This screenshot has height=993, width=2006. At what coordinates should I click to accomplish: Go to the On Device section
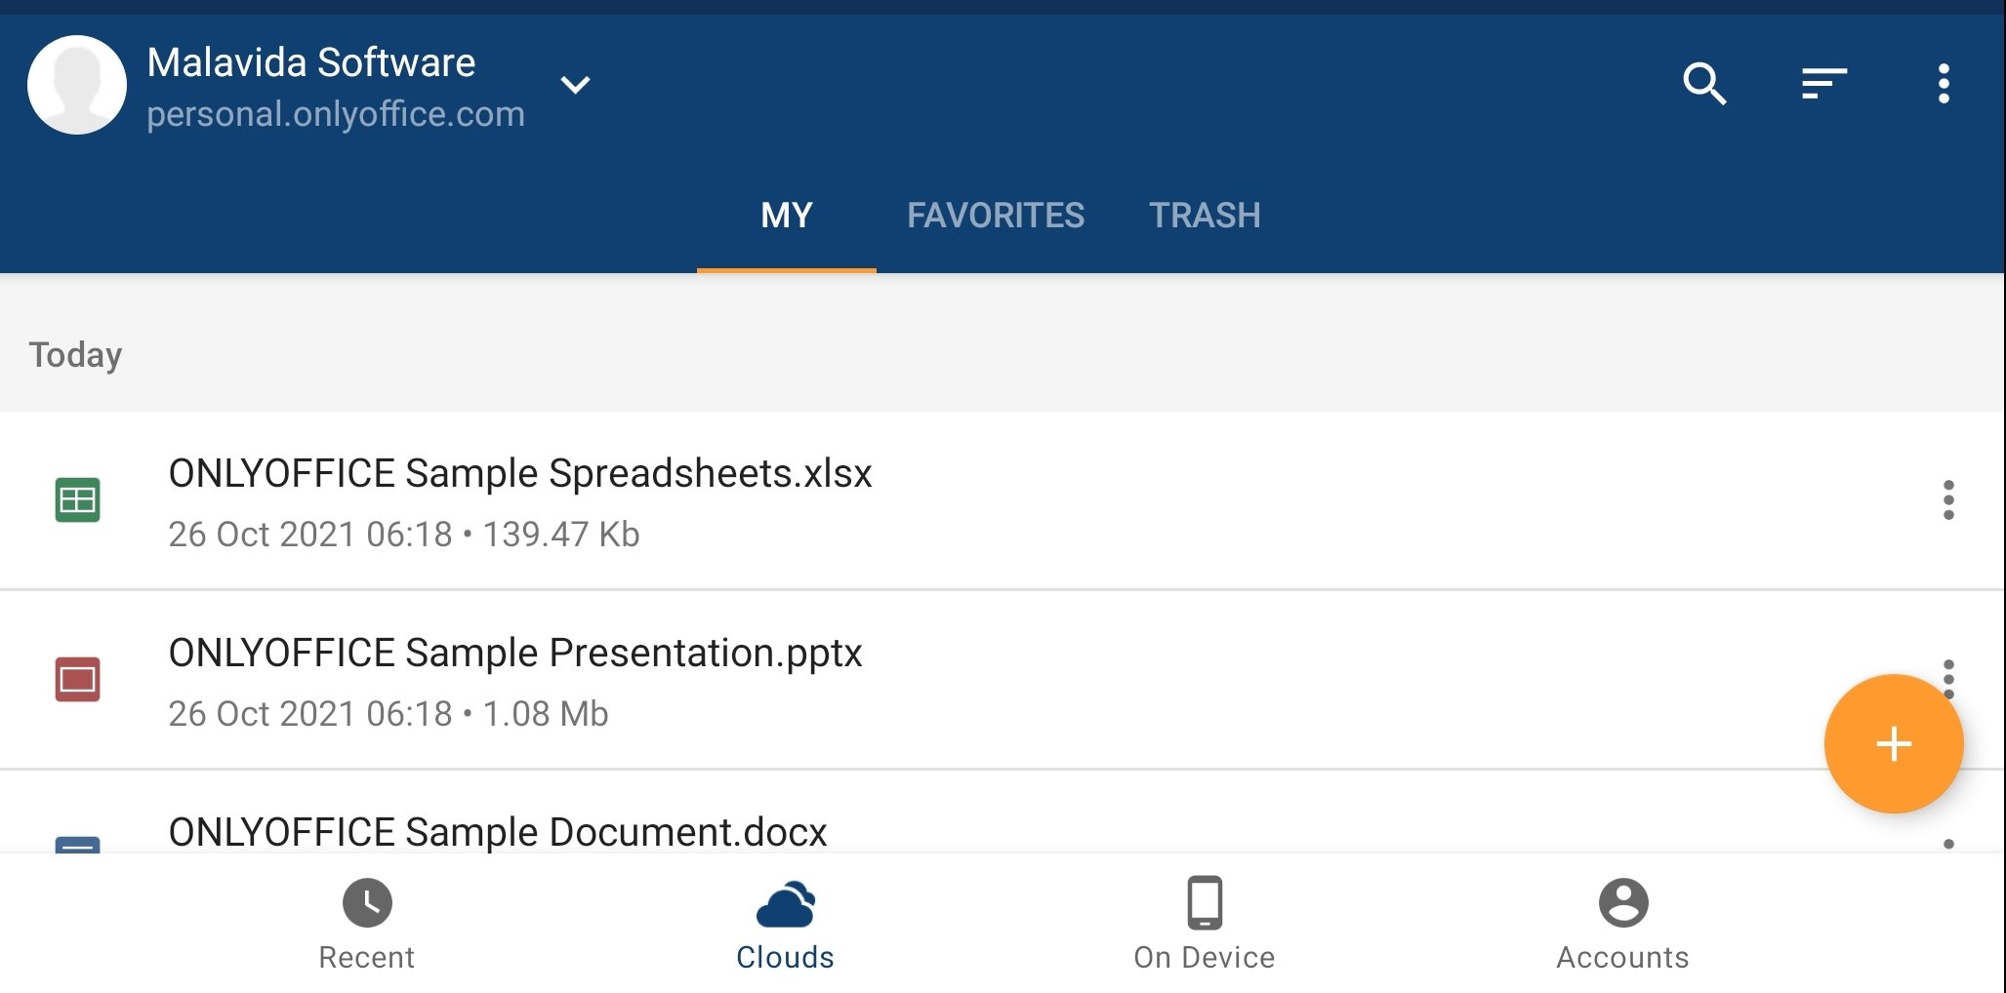coord(1205,925)
